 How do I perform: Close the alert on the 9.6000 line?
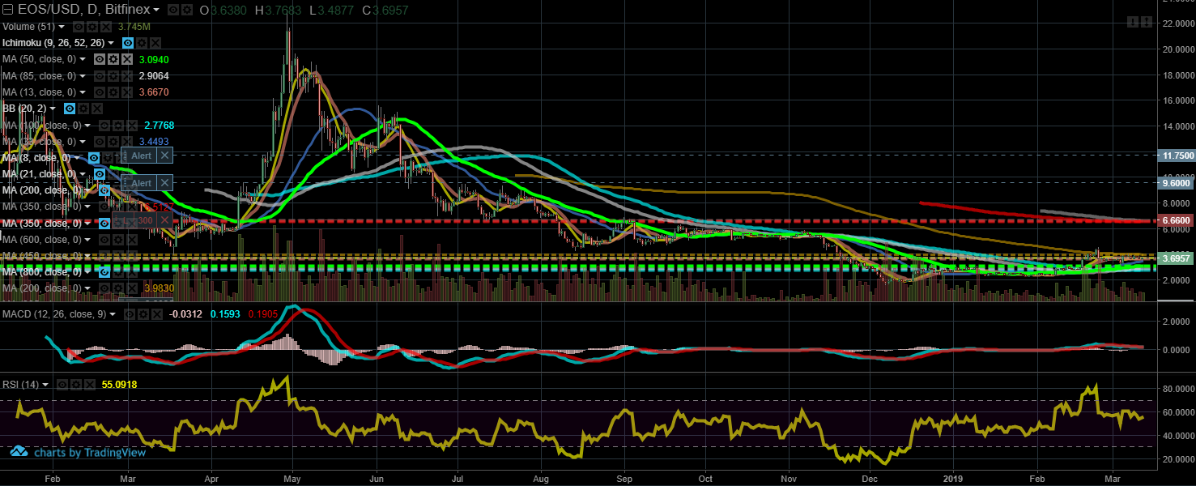(x=164, y=183)
